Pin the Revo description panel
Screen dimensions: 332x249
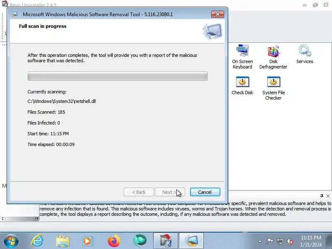point(322,196)
